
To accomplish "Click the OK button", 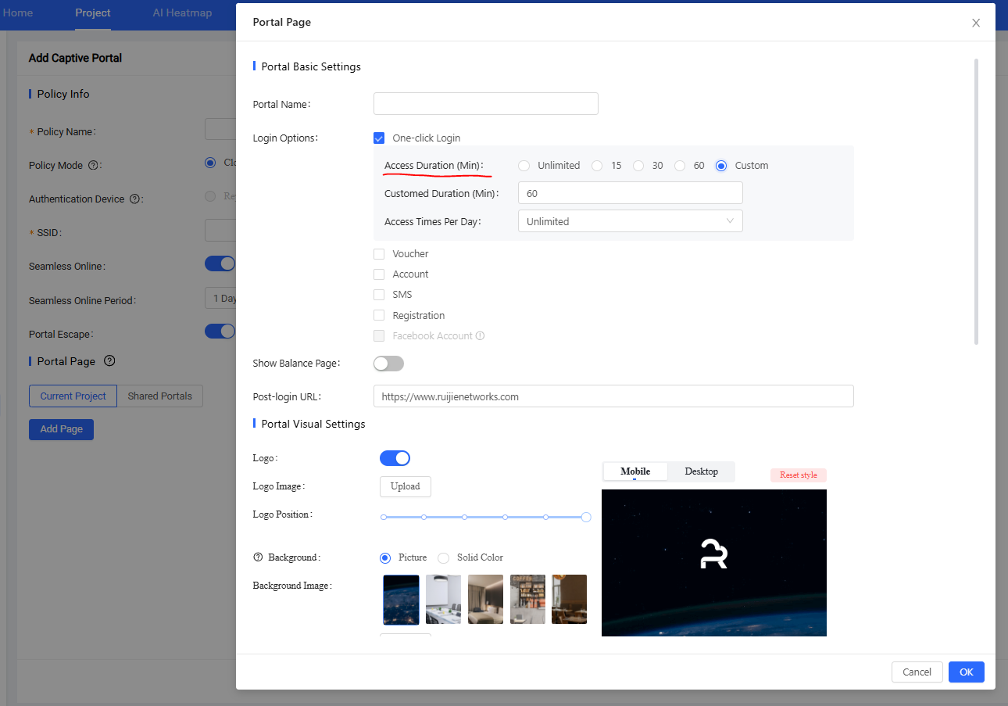I will click(967, 672).
